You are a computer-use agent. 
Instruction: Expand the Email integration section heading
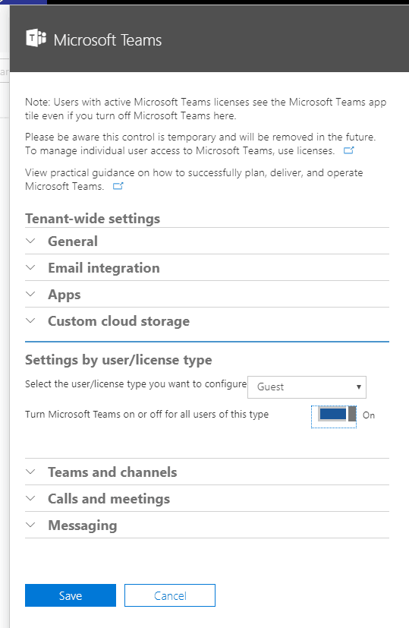pos(104,268)
